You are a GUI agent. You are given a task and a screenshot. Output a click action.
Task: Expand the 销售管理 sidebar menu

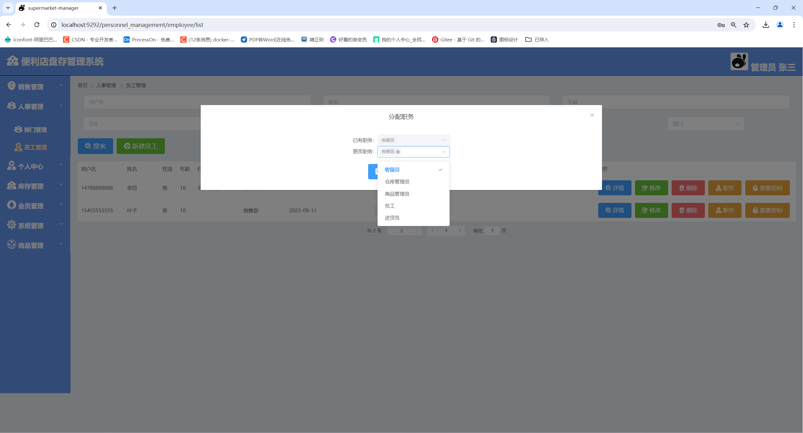tap(35, 86)
